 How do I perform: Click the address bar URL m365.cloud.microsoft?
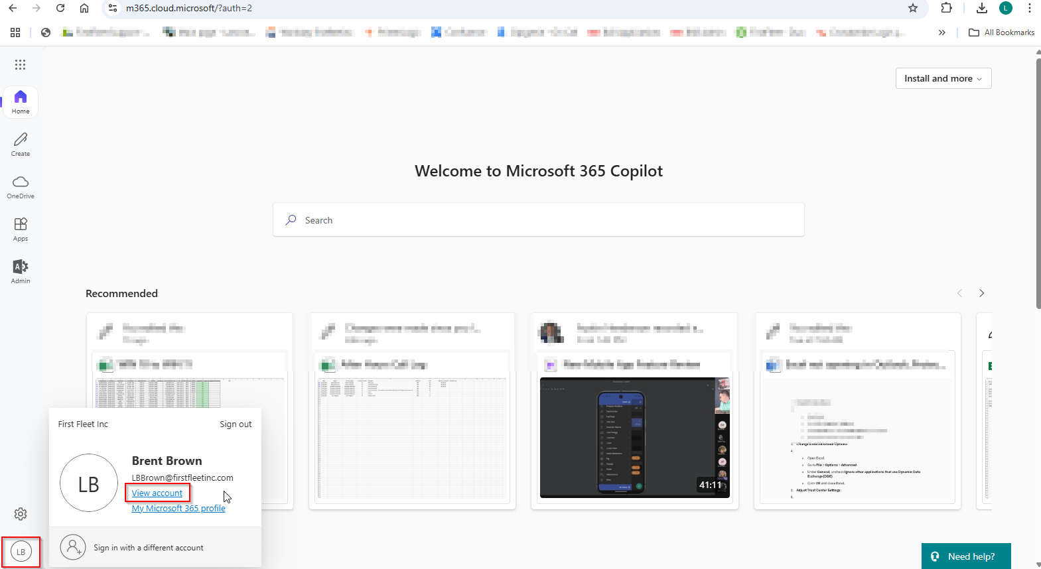pos(189,8)
